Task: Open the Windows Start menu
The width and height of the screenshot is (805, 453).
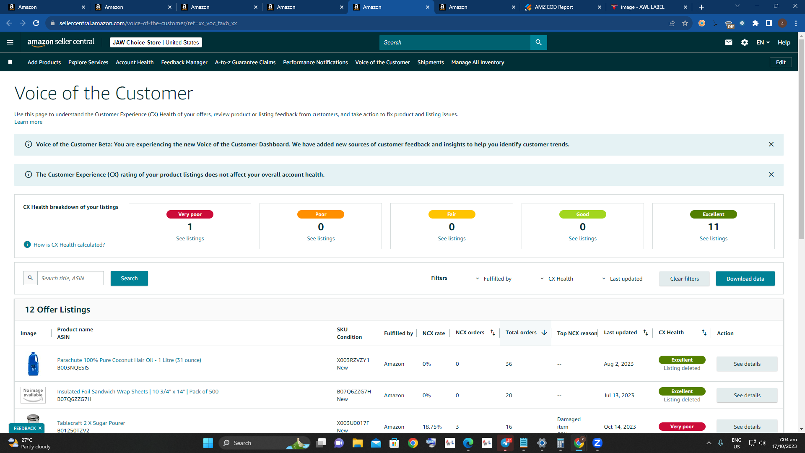Action: click(x=208, y=443)
